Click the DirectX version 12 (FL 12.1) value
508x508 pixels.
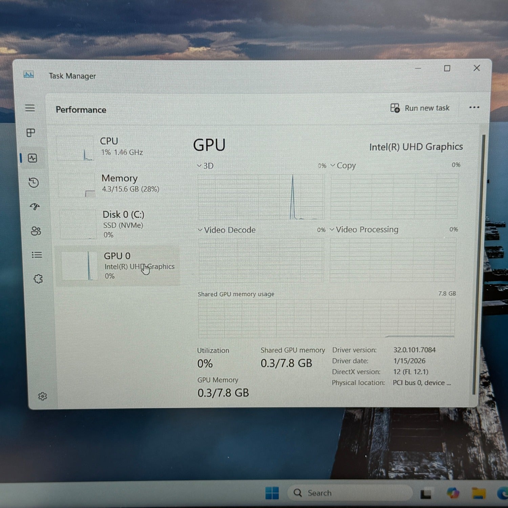point(411,372)
